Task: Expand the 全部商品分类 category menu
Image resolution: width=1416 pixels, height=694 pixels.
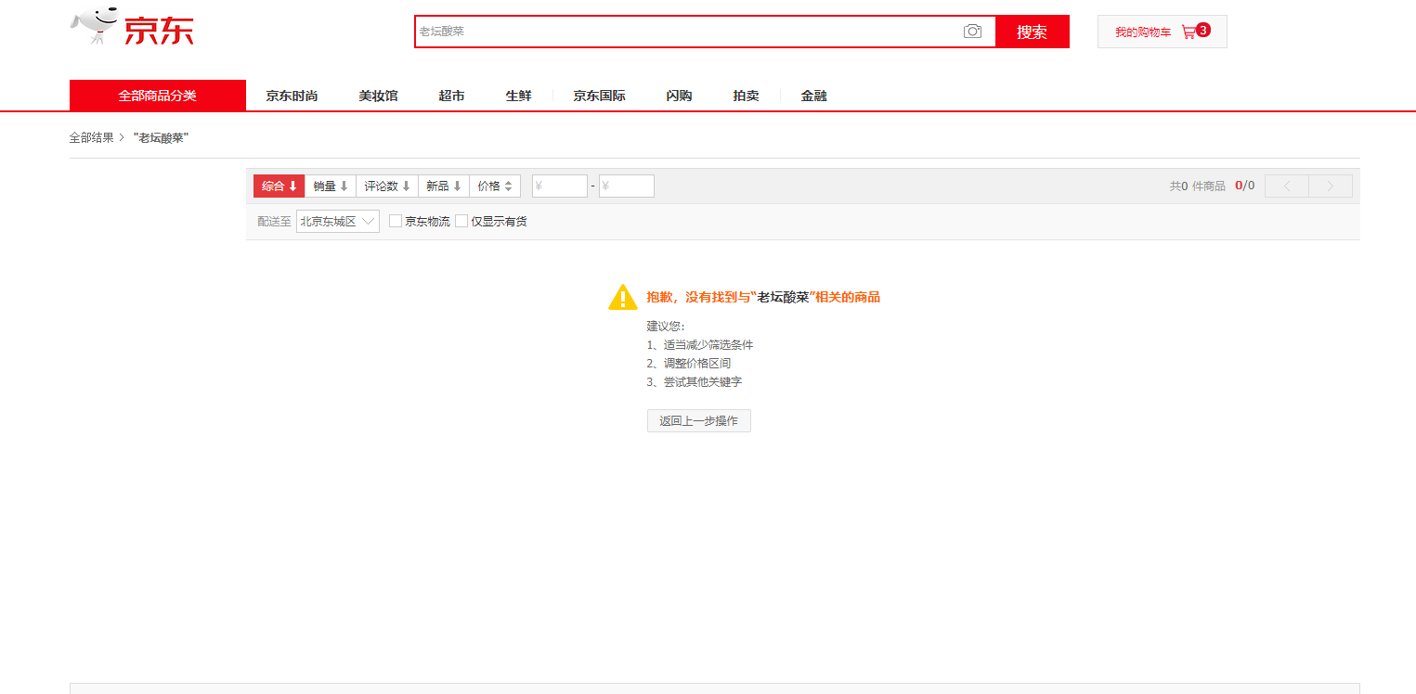Action: 157,96
